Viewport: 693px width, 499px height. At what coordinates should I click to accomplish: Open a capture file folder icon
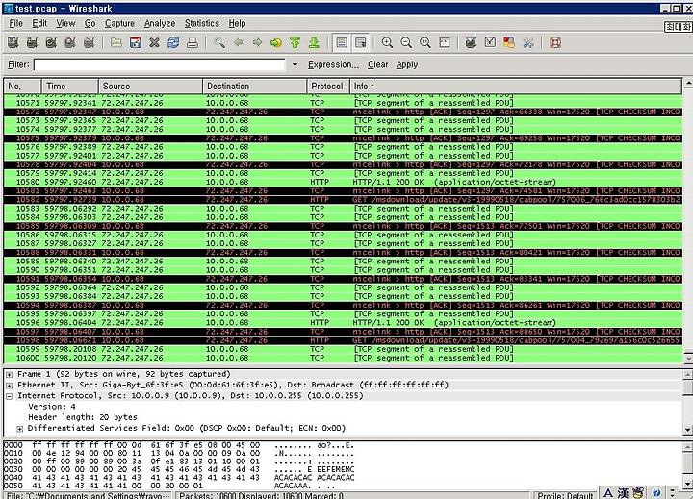coord(116,43)
